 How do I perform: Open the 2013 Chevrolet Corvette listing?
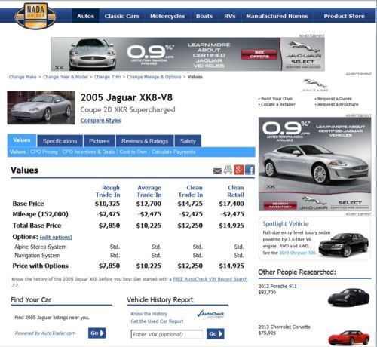coord(284,327)
